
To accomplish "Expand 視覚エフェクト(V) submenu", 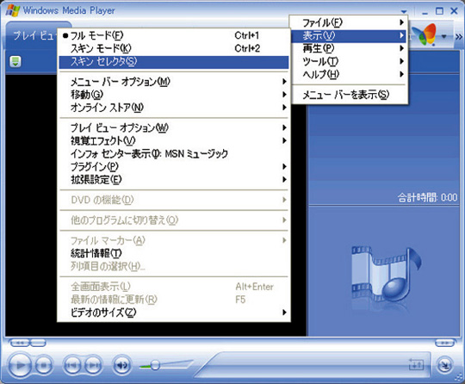I will [174, 141].
